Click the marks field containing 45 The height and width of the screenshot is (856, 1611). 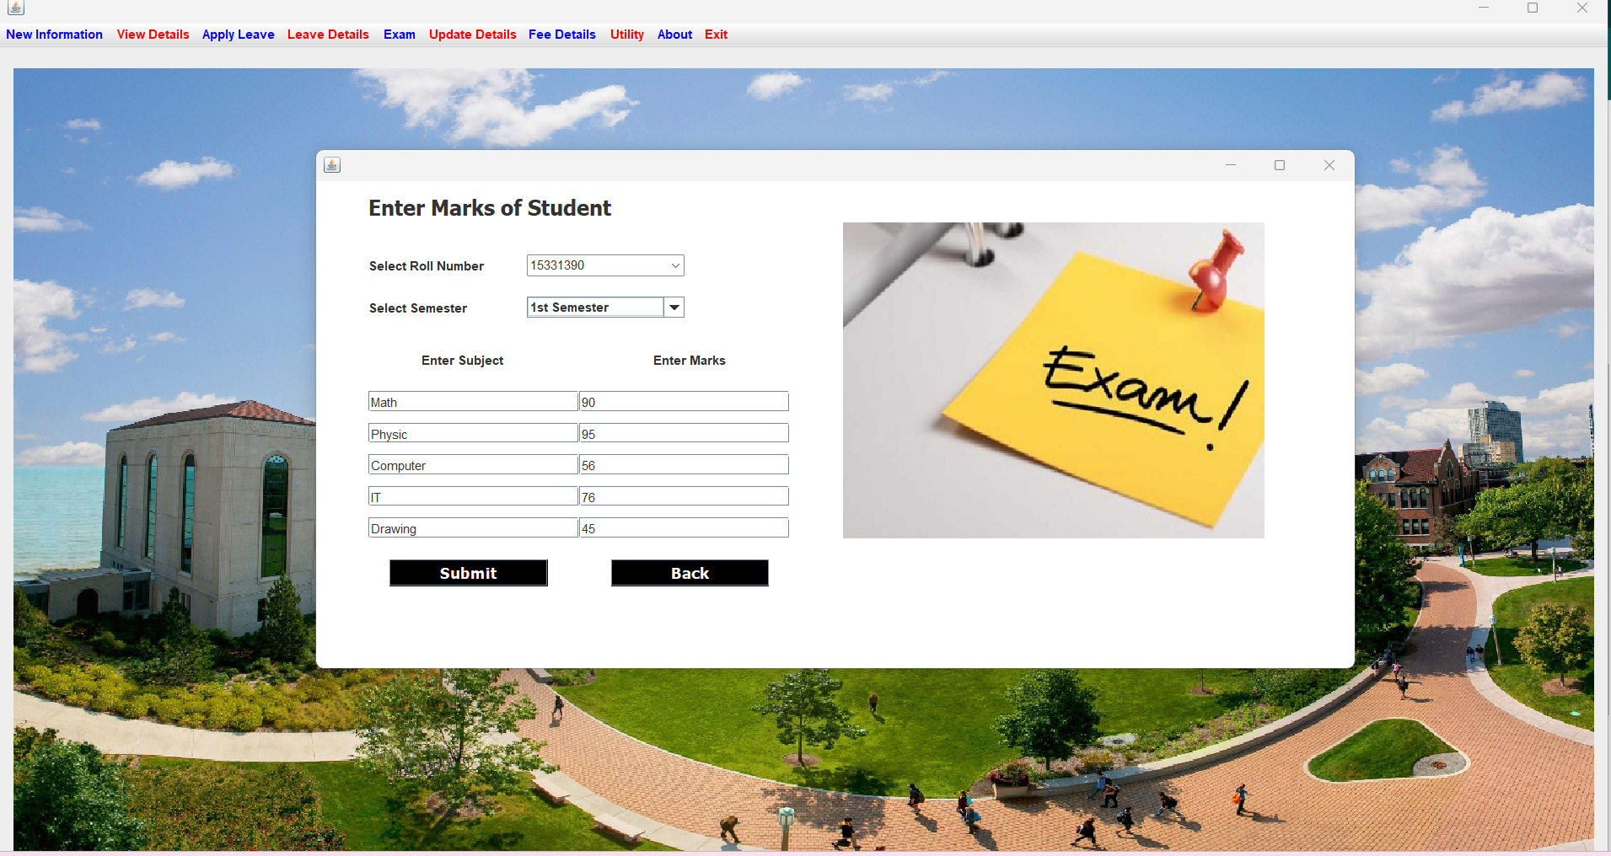tap(683, 527)
